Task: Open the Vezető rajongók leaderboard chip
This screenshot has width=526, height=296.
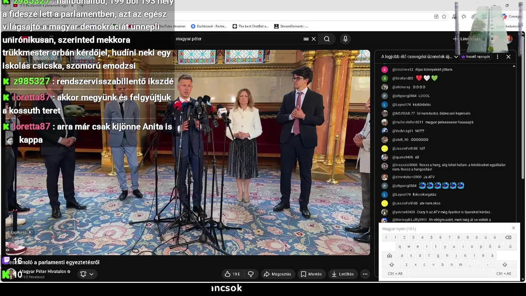Action: tap(475, 57)
